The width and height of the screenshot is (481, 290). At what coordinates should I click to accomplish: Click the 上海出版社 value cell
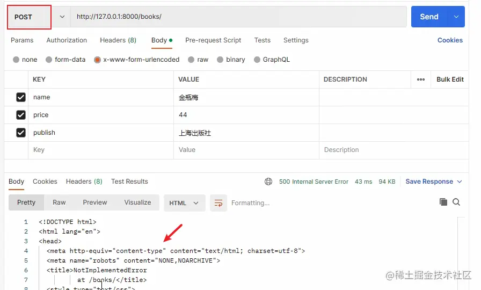246,133
